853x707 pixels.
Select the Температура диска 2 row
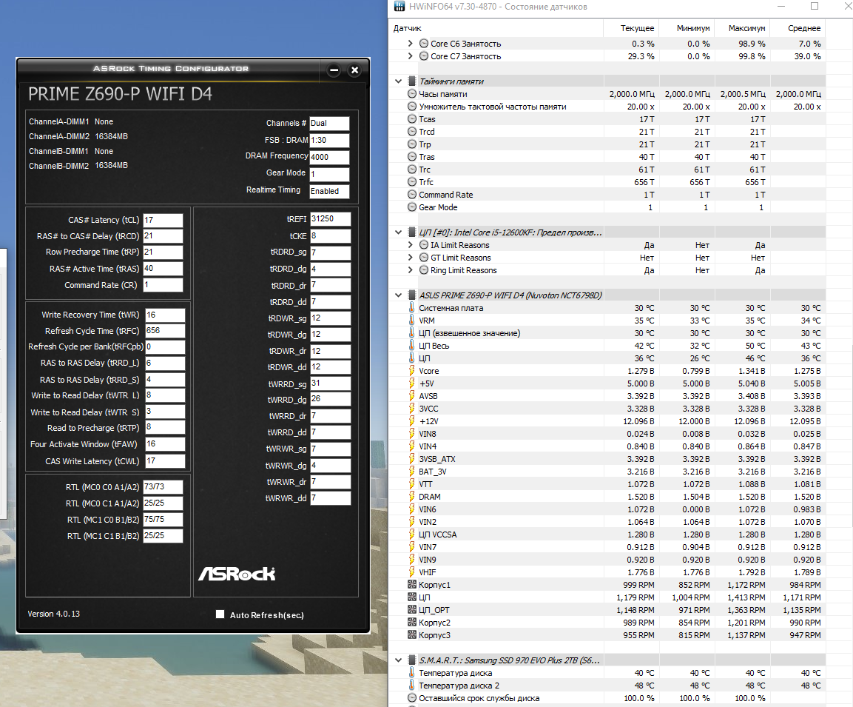607,686
